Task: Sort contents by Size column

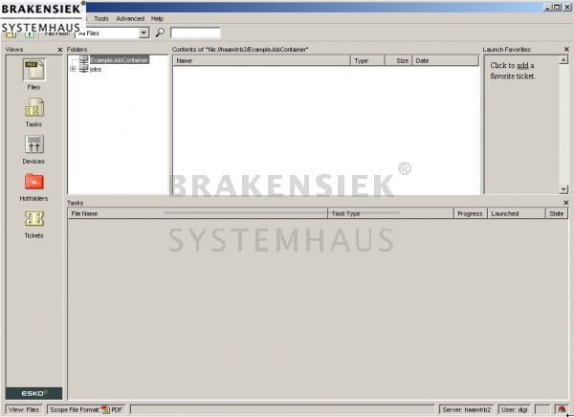Action: [398, 61]
